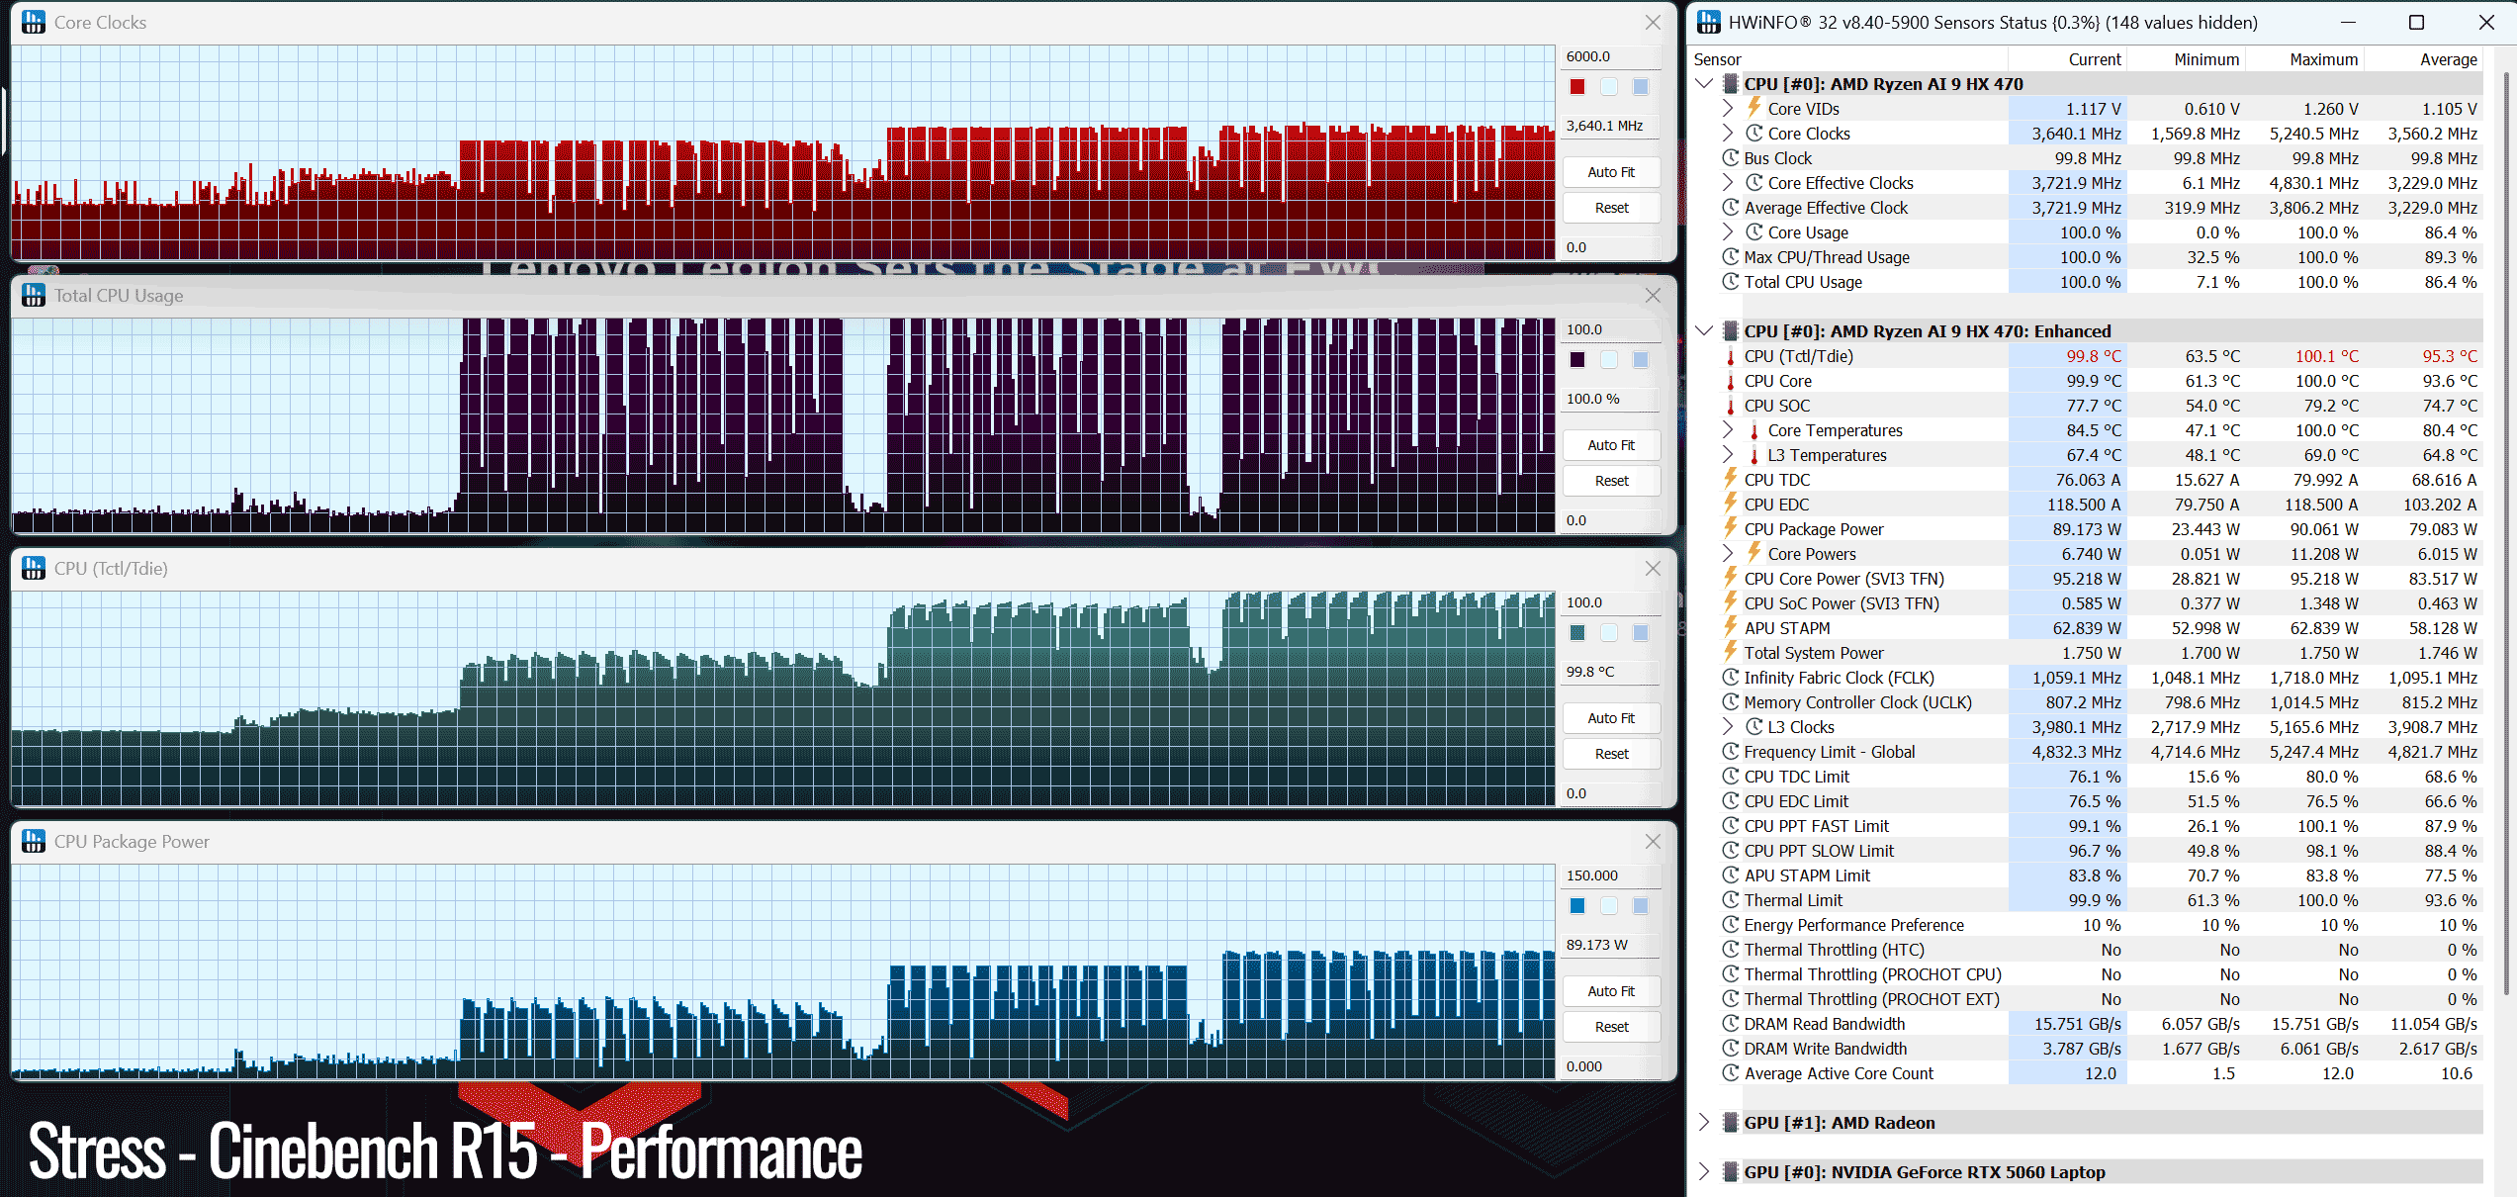Viewport: 2517px width, 1197px height.
Task: Expand the Core Temperatures row
Action: pyautogui.click(x=1728, y=430)
